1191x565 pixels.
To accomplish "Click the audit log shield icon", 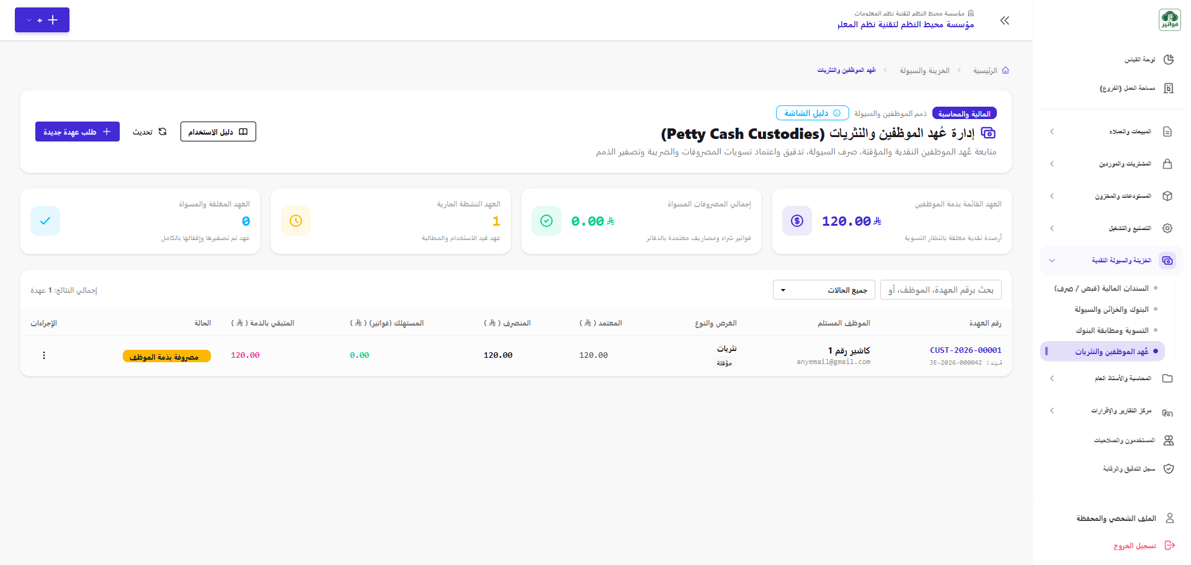I will [1169, 469].
